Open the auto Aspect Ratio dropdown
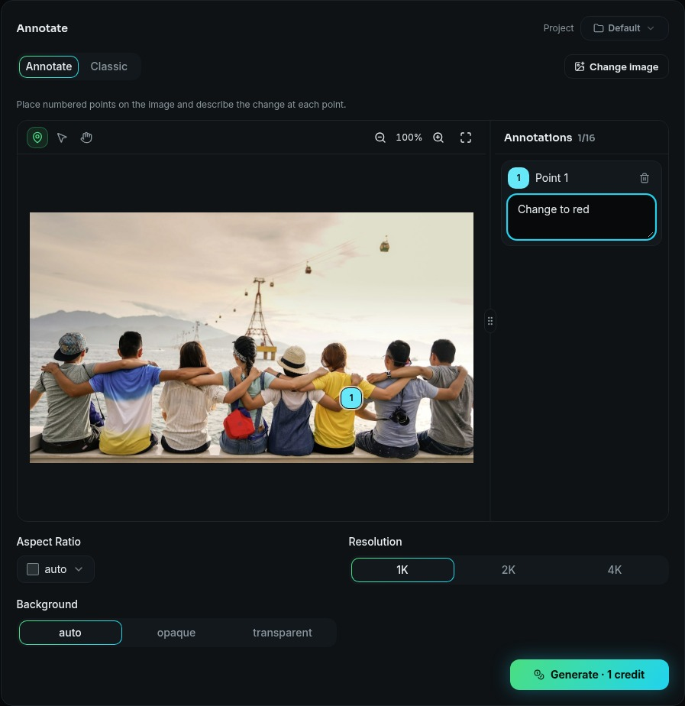This screenshot has width=685, height=706. click(x=56, y=569)
